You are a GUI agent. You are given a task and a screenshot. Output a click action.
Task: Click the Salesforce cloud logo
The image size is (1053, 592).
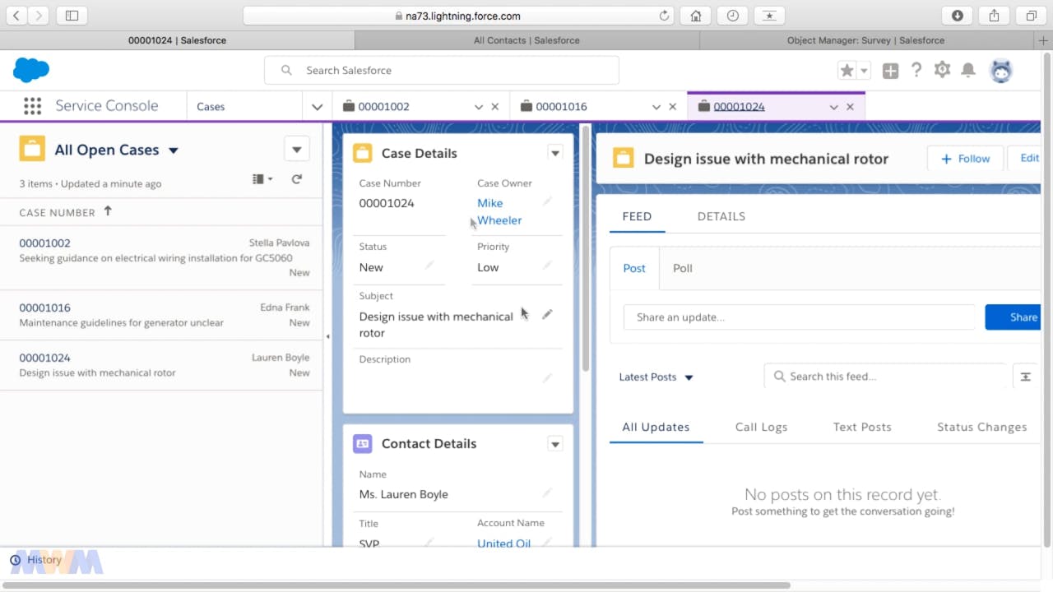31,71
